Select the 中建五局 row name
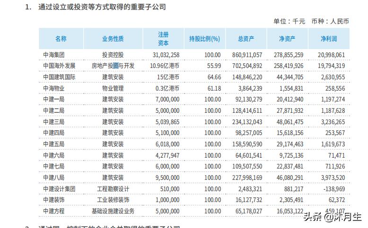The width and height of the screenshot is (368, 228). 54,144
